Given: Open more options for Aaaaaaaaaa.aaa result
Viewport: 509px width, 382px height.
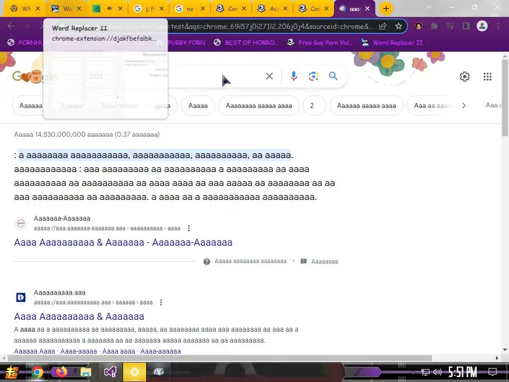Looking at the screenshot, I should coord(161,302).
